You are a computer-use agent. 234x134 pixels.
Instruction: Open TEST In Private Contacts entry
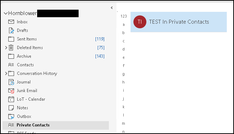point(178,22)
